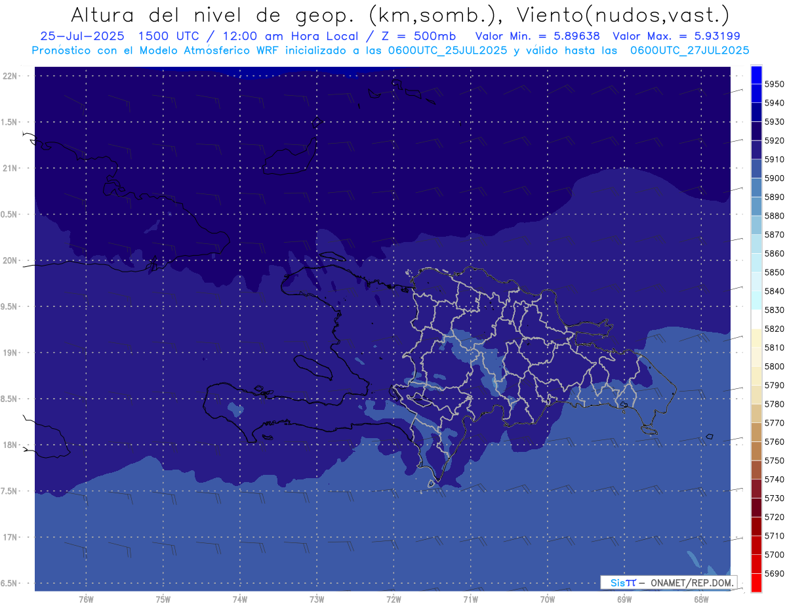Screen dimensions: 787x608
Task: Click the '17N' latitude label
Action: (10, 537)
